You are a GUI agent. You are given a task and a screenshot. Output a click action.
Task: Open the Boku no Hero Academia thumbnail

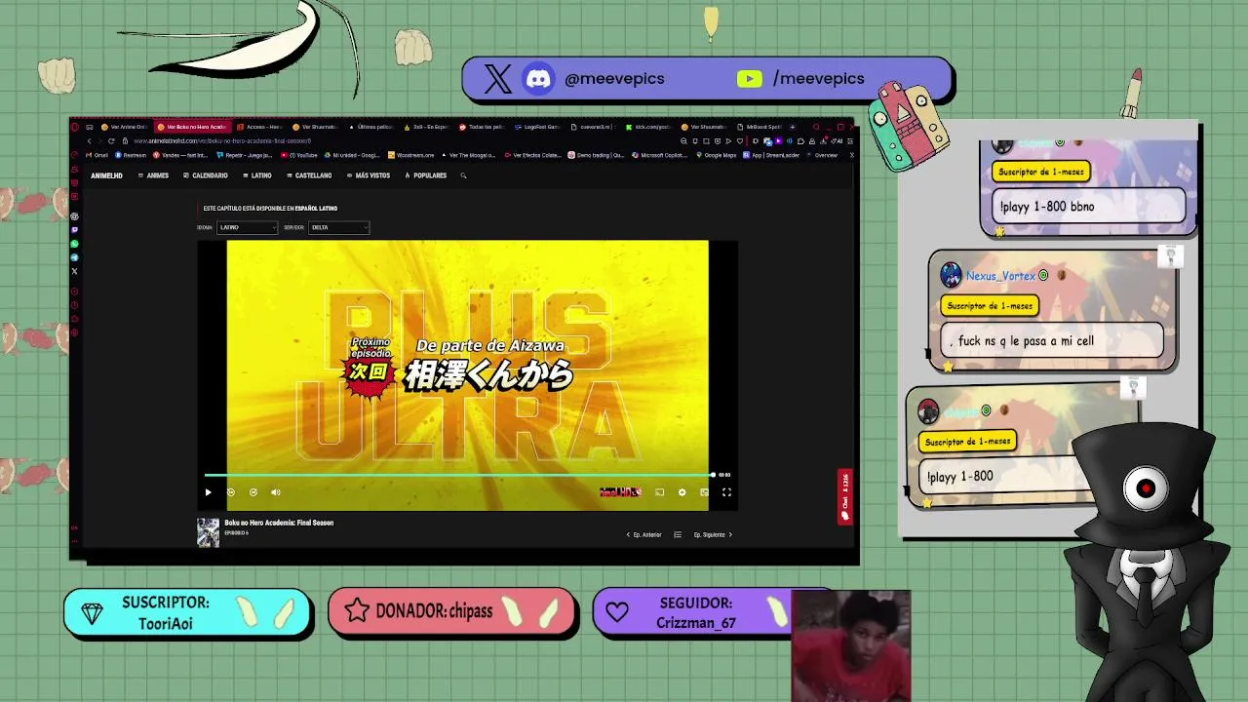click(x=208, y=532)
